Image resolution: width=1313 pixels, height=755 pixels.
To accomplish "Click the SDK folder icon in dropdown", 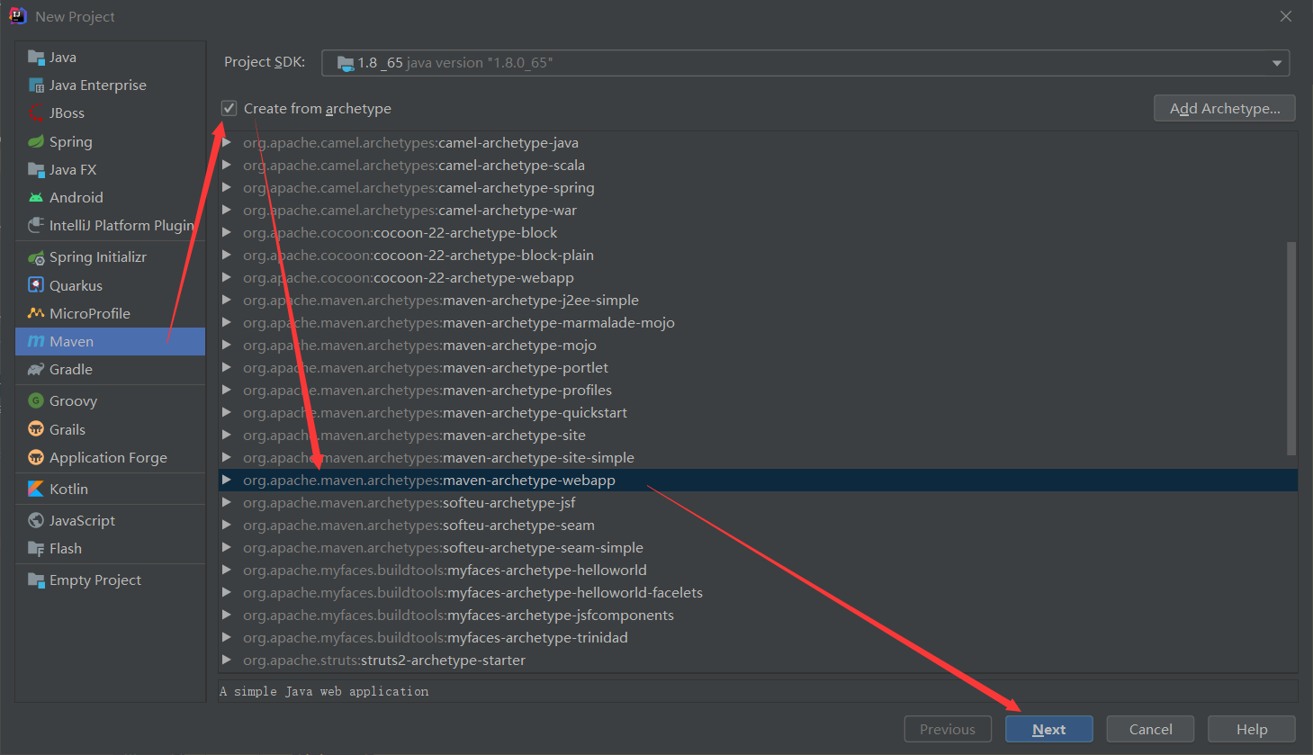I will click(x=346, y=63).
